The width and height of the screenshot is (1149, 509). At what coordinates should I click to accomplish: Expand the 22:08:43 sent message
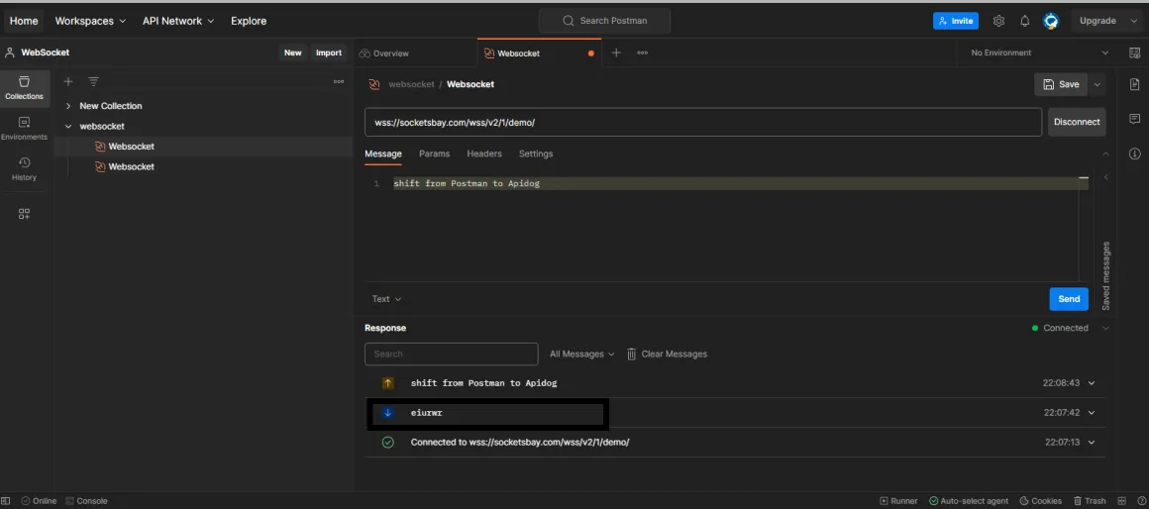(x=1092, y=383)
